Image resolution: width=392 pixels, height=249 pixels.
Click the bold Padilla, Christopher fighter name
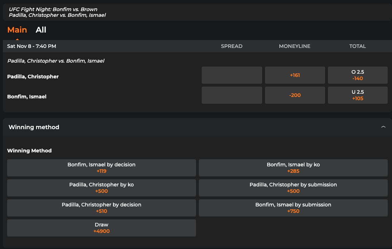[33, 77]
